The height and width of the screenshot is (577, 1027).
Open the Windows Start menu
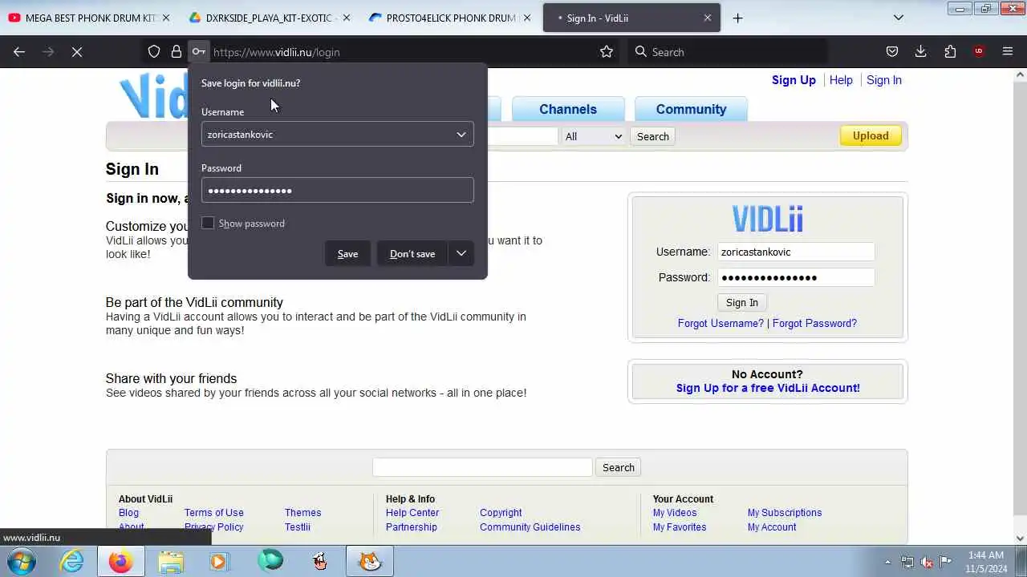click(22, 561)
